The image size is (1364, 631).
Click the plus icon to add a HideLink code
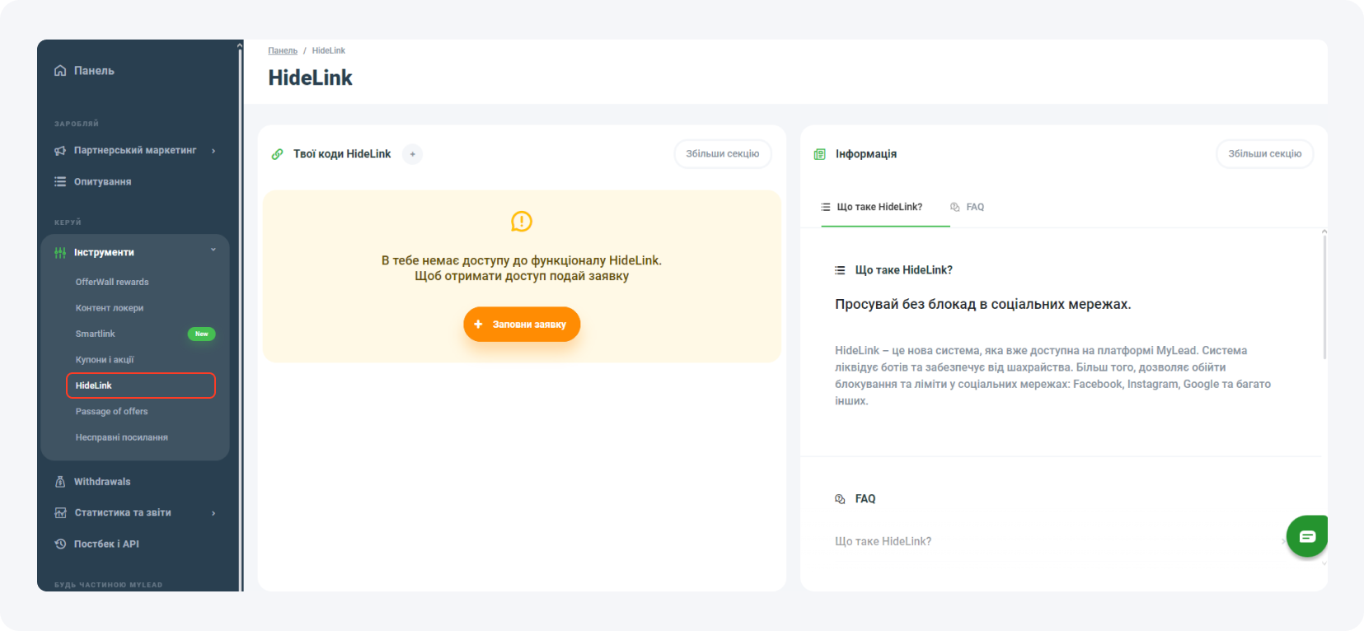pyautogui.click(x=413, y=154)
